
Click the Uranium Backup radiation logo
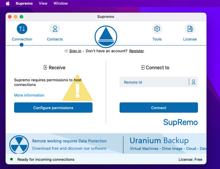click(19, 145)
